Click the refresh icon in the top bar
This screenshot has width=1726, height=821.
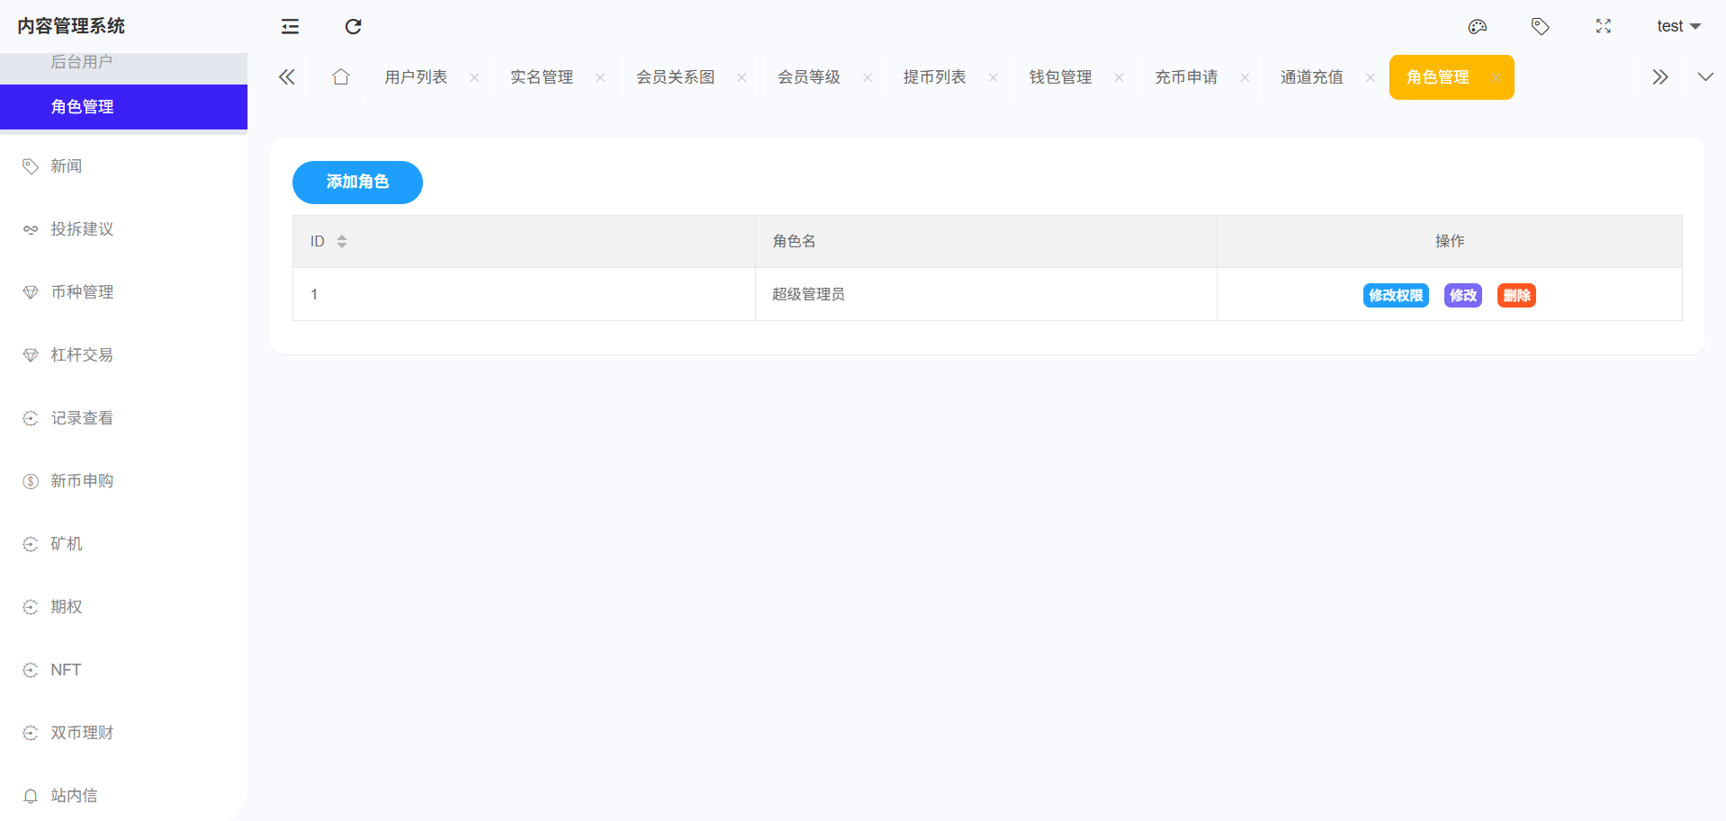(353, 27)
